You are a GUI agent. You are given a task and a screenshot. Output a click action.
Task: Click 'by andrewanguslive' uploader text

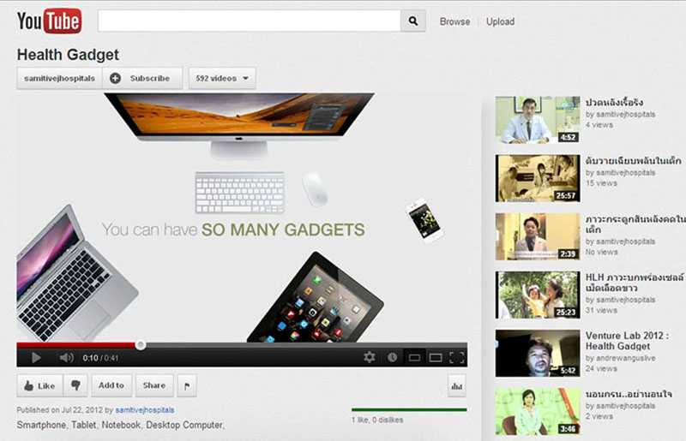click(620, 358)
